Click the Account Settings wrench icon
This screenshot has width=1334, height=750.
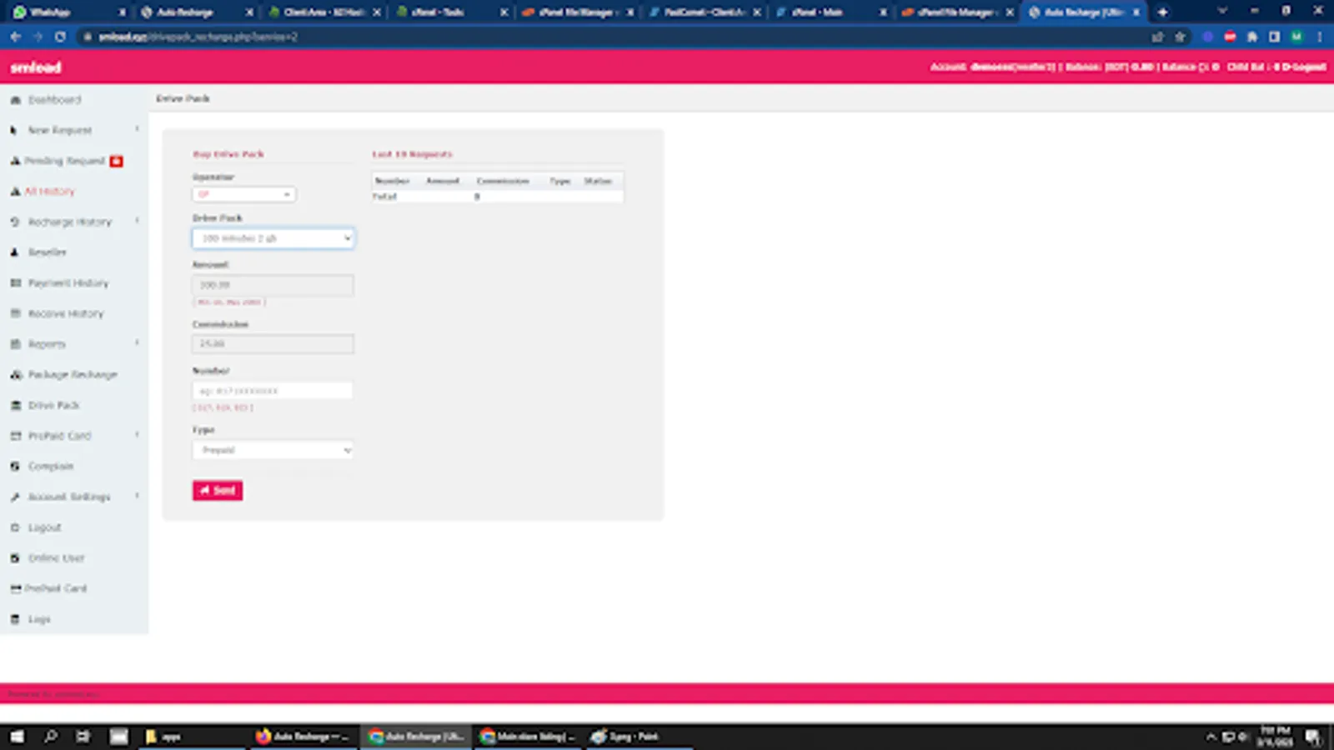click(15, 497)
